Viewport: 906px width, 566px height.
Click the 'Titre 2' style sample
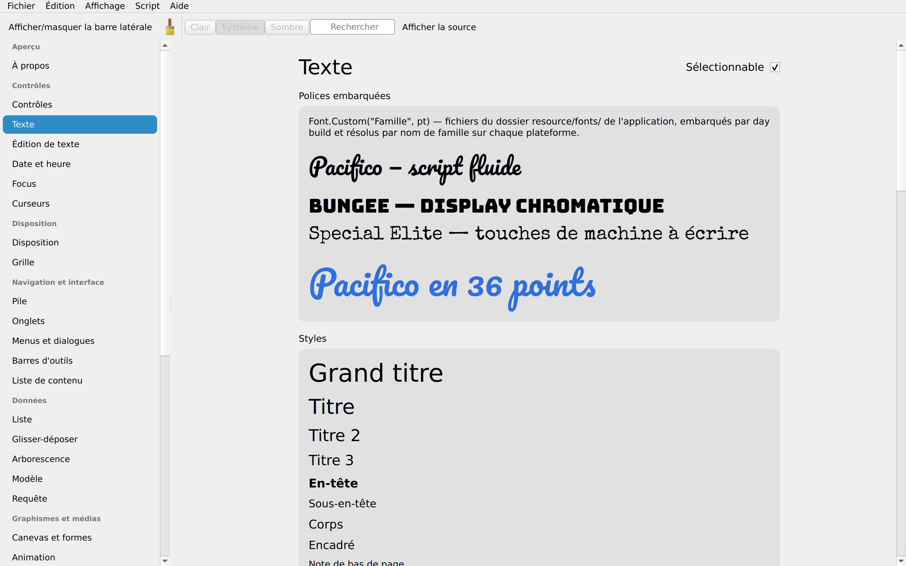click(x=334, y=435)
